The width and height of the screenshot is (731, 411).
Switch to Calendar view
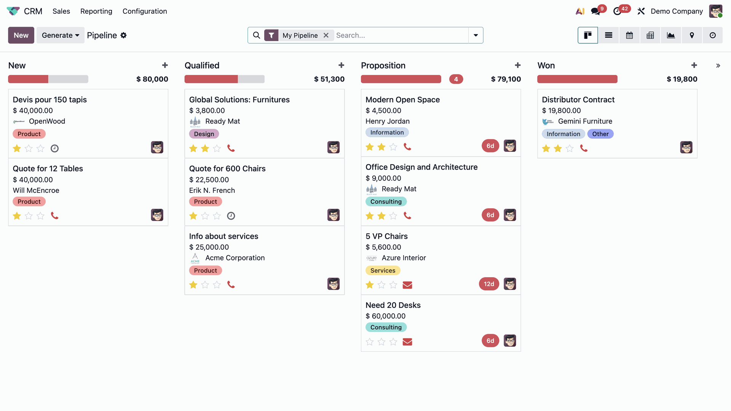click(x=629, y=35)
